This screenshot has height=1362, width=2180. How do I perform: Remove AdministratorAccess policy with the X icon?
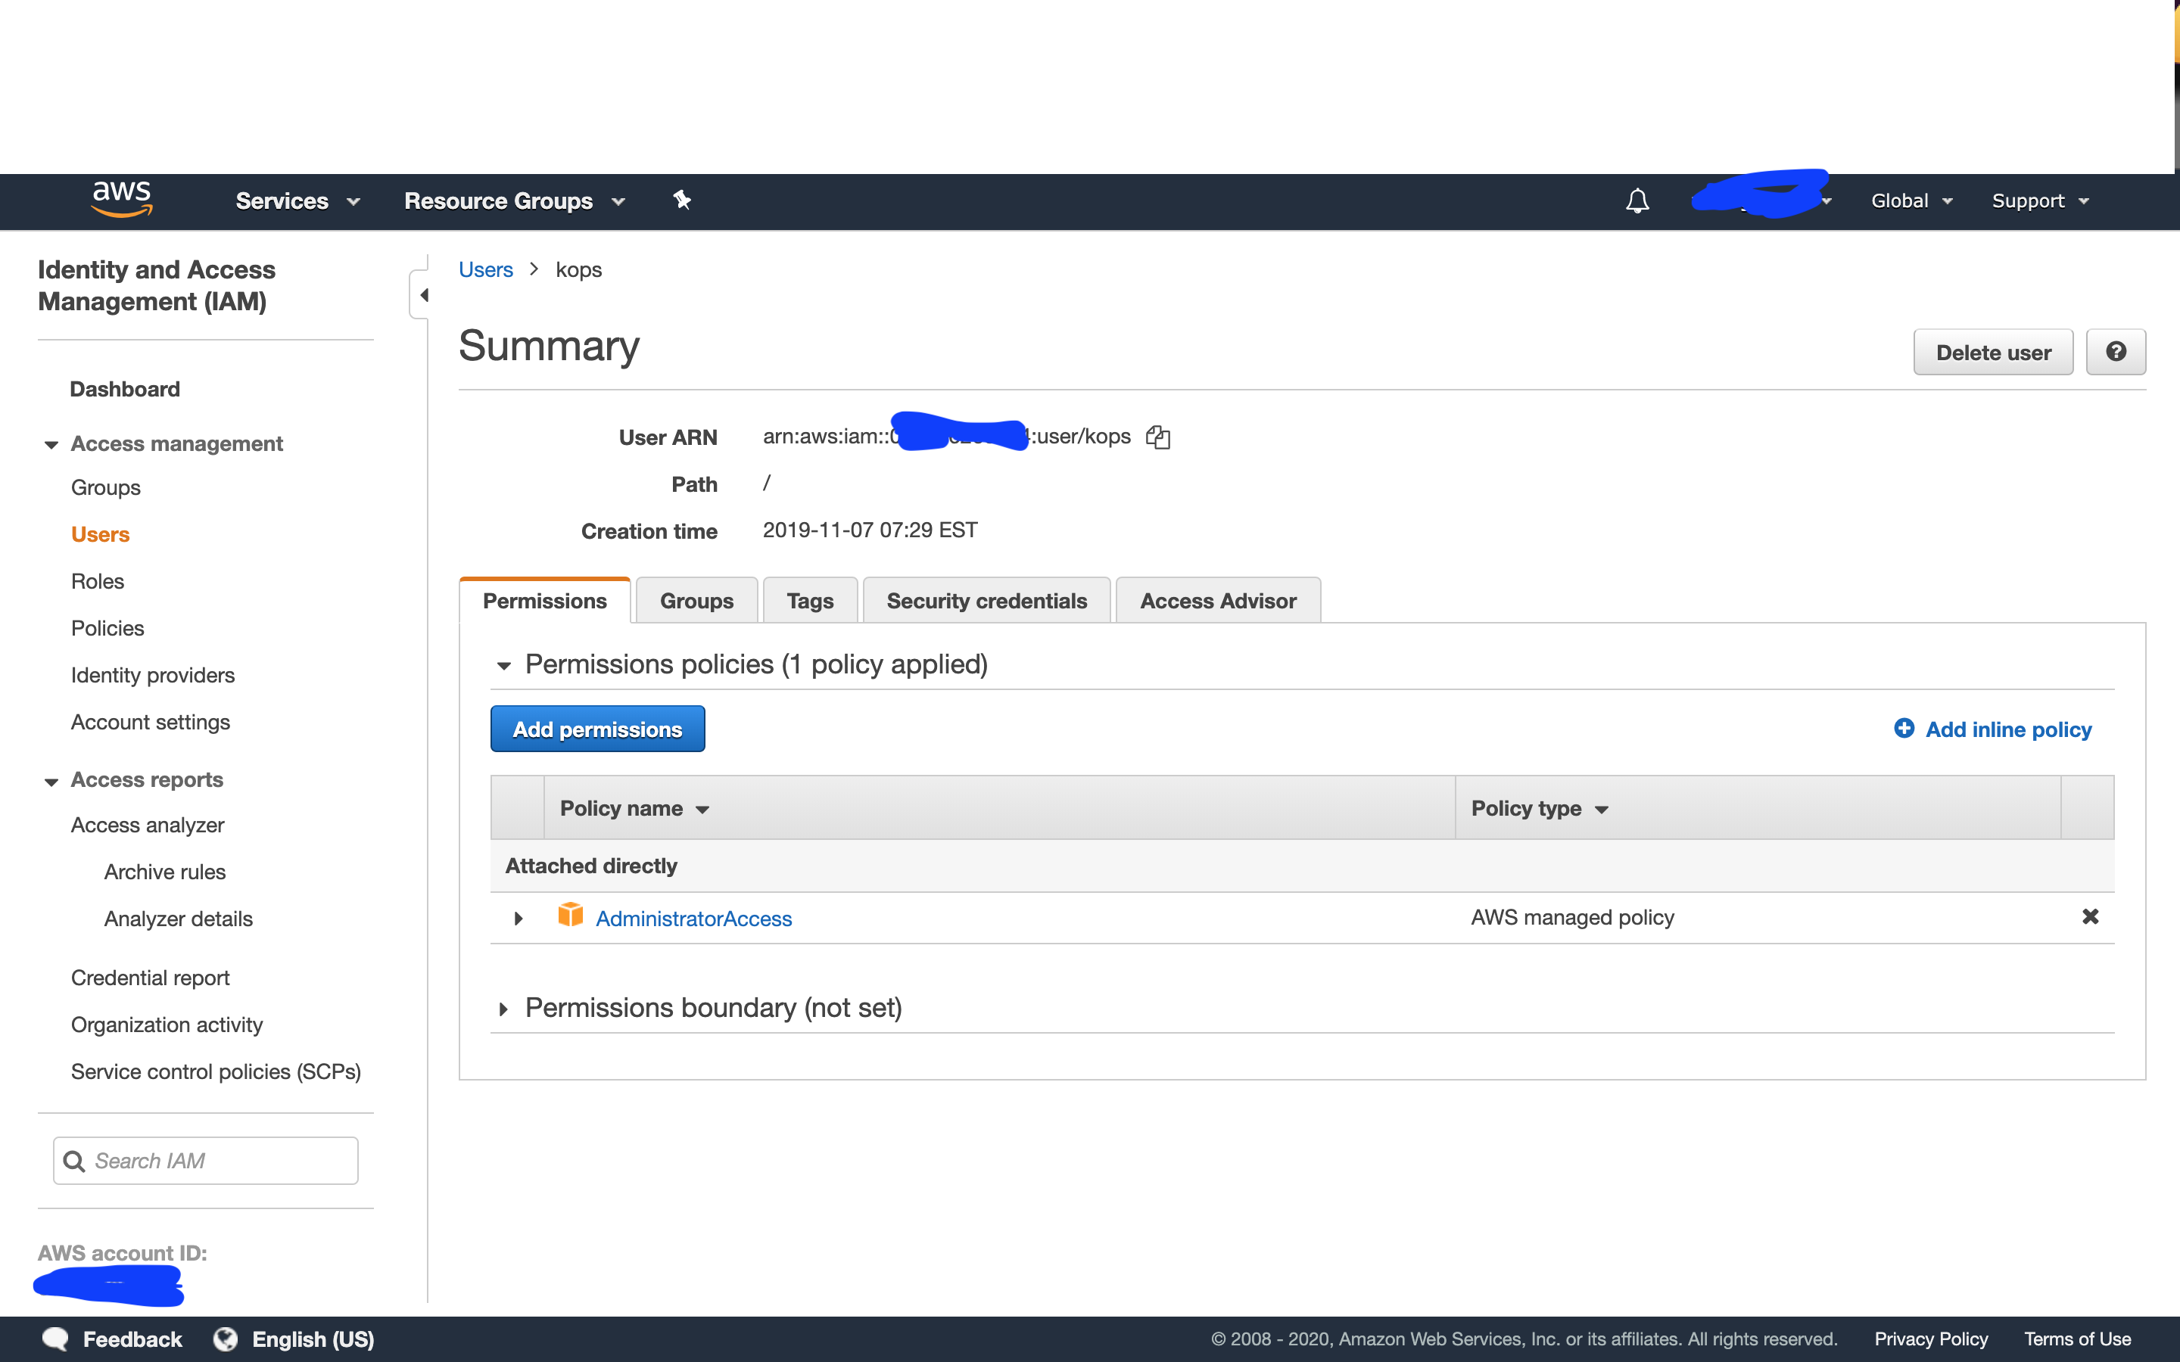pyautogui.click(x=2090, y=917)
